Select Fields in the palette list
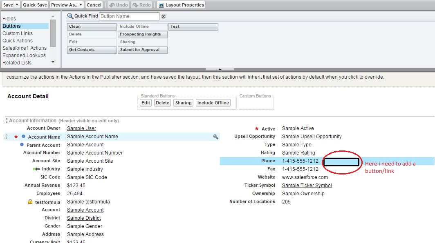The height and width of the screenshot is (243, 435). pos(9,18)
